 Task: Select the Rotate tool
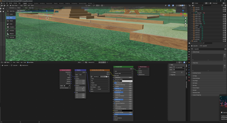pos(11,21)
